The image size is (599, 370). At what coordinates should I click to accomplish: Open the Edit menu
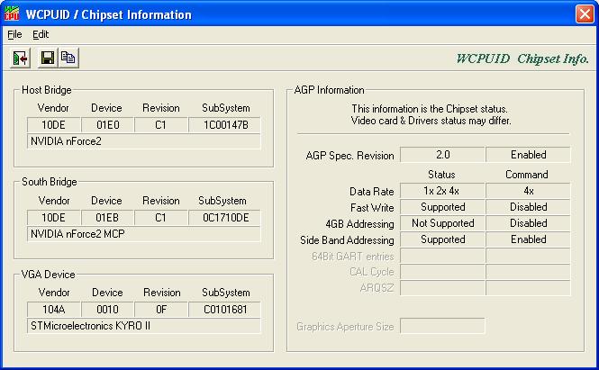[41, 34]
